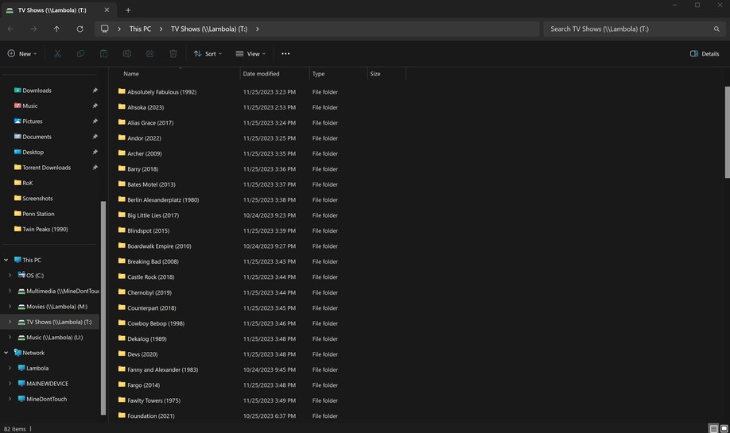Screen dimensions: 730x433
Task: Click the Rename icon in toolbar
Action: [x=126, y=53]
